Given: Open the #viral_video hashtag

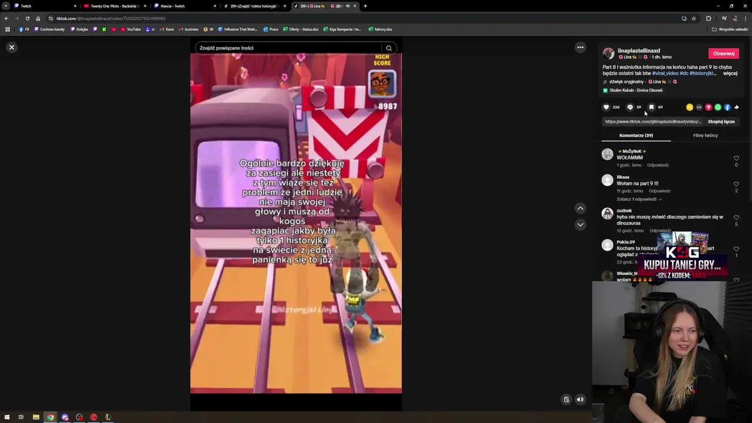Looking at the screenshot, I should coord(665,73).
